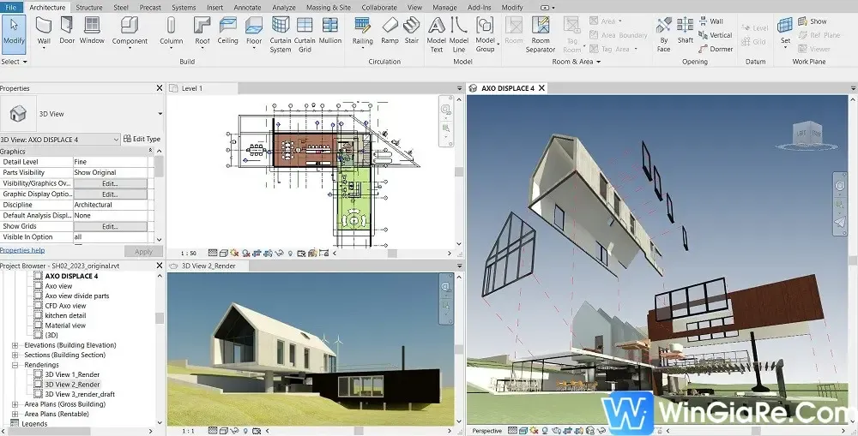Switch to the Structure ribbon tab
Screen dimensions: 858x436
click(x=88, y=7)
